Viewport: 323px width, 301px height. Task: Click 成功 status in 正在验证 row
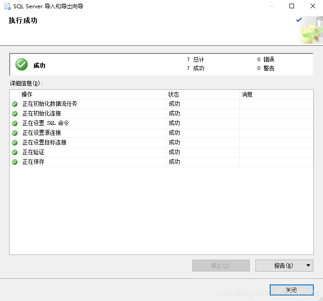174,152
